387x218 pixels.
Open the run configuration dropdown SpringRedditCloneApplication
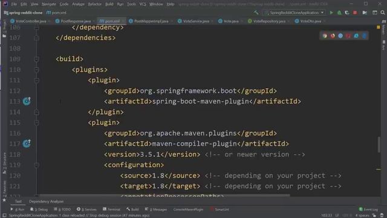point(294,12)
